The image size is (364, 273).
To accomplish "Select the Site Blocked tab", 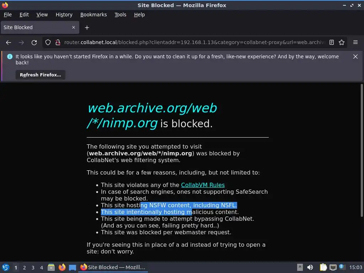I will pyautogui.click(x=40, y=27).
